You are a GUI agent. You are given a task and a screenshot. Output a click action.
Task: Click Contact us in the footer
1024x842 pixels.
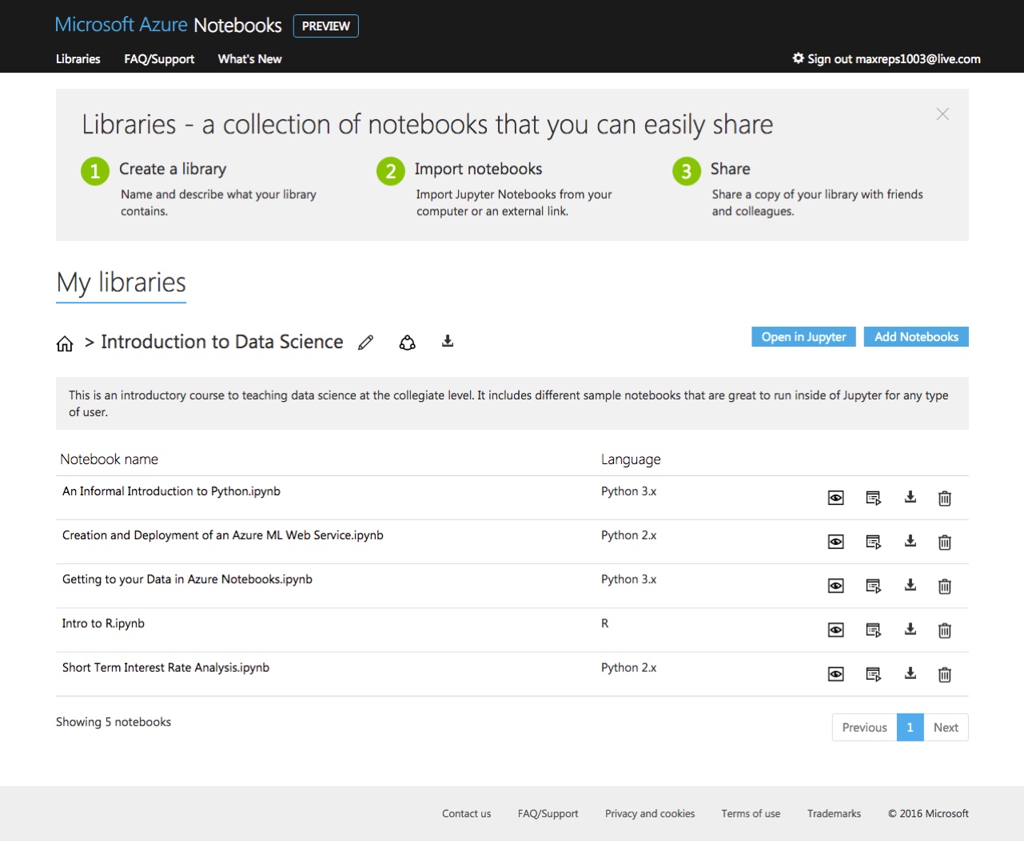coord(467,814)
